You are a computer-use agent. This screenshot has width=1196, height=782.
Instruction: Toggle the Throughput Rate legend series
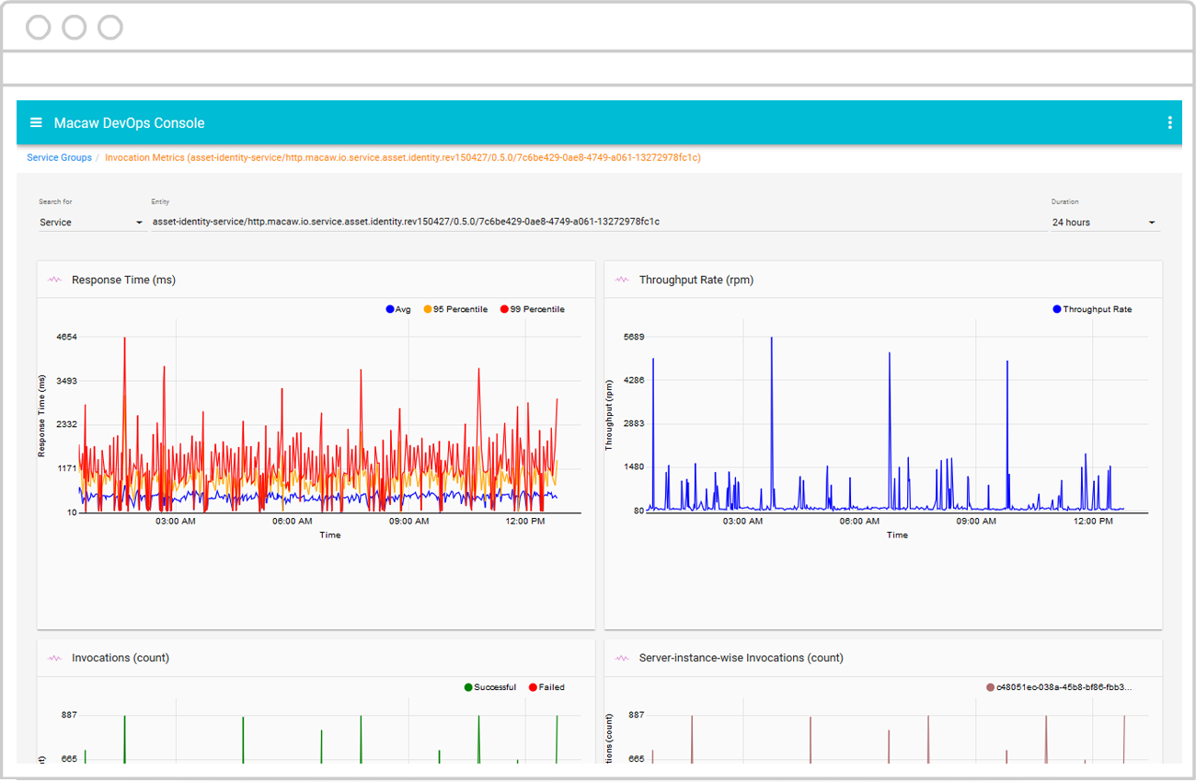1092,309
